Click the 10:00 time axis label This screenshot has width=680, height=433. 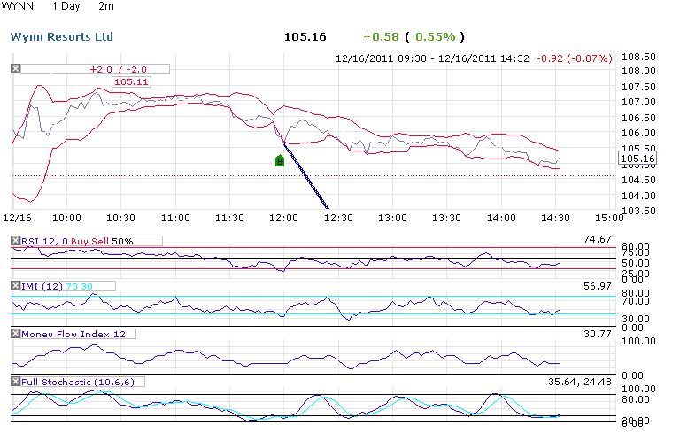click(66, 218)
